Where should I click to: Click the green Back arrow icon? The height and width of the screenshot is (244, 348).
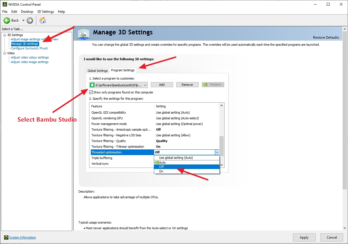point(7,20)
